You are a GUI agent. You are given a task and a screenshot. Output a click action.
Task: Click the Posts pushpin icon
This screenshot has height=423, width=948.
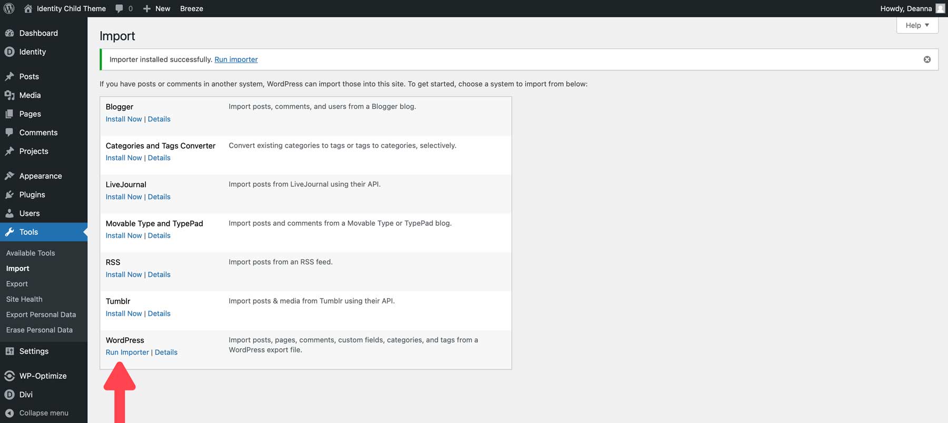(x=9, y=77)
